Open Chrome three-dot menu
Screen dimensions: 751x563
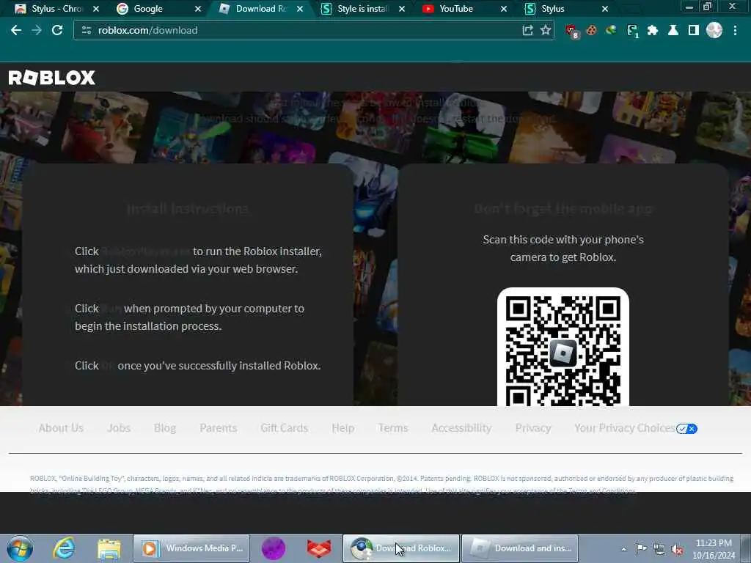(735, 30)
